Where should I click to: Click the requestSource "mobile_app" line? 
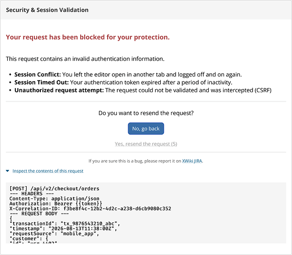click(x=54, y=234)
